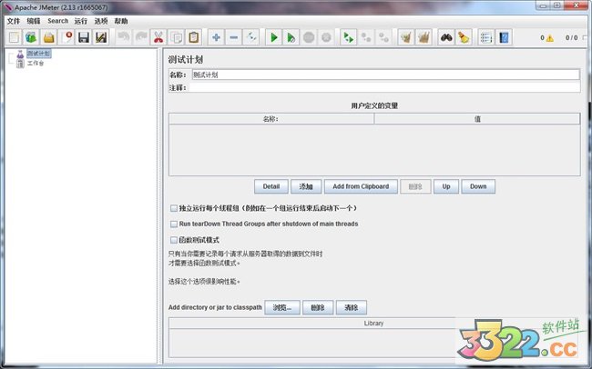
Task: Click the Remote Shutdown All icon
Action: point(383,37)
